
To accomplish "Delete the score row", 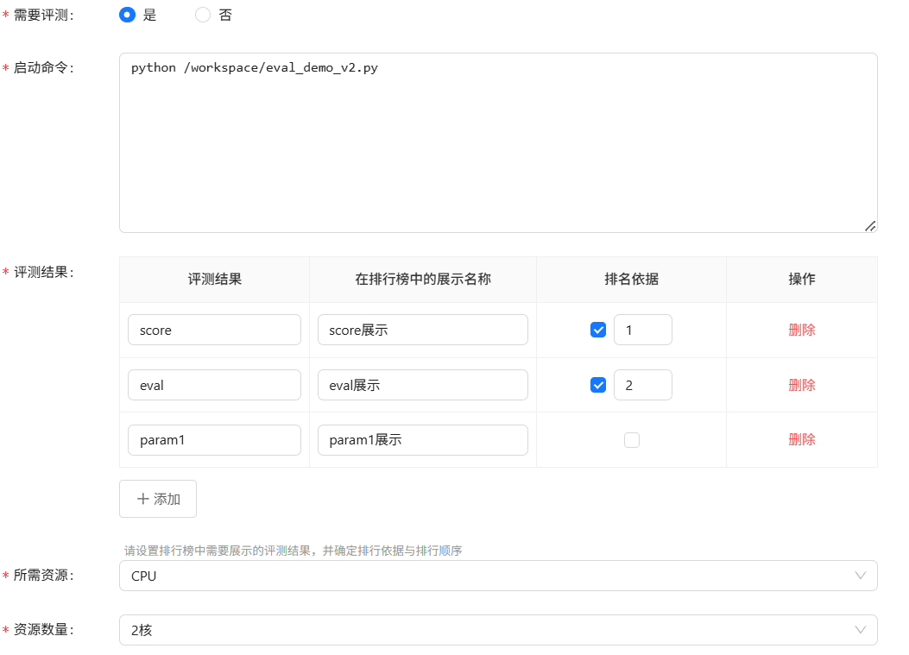I will (x=802, y=330).
